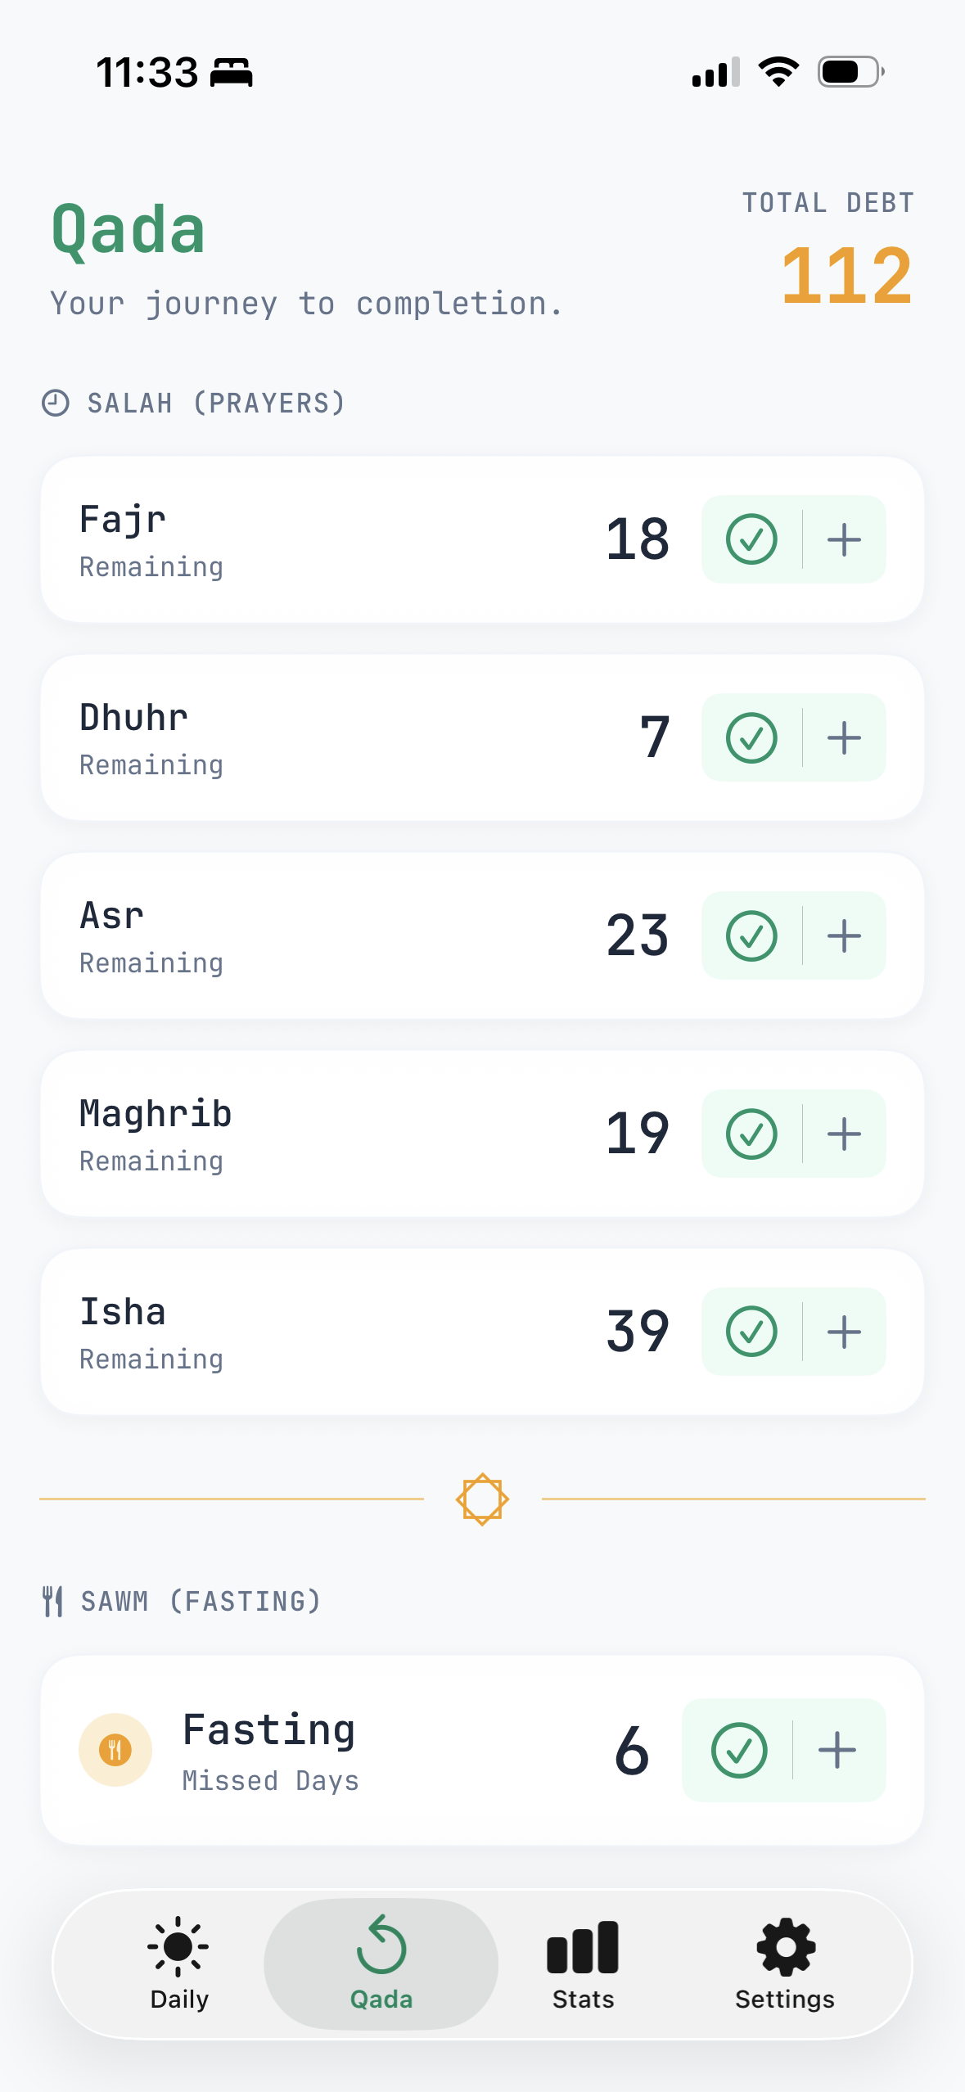Increase Dhuhr remaining count with plus
This screenshot has height=2092, width=965.
[x=844, y=737]
